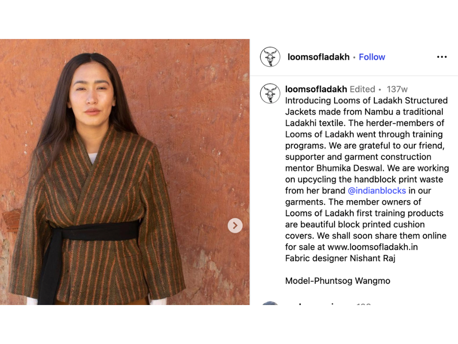Open the 137w timestamp link

pos(397,89)
